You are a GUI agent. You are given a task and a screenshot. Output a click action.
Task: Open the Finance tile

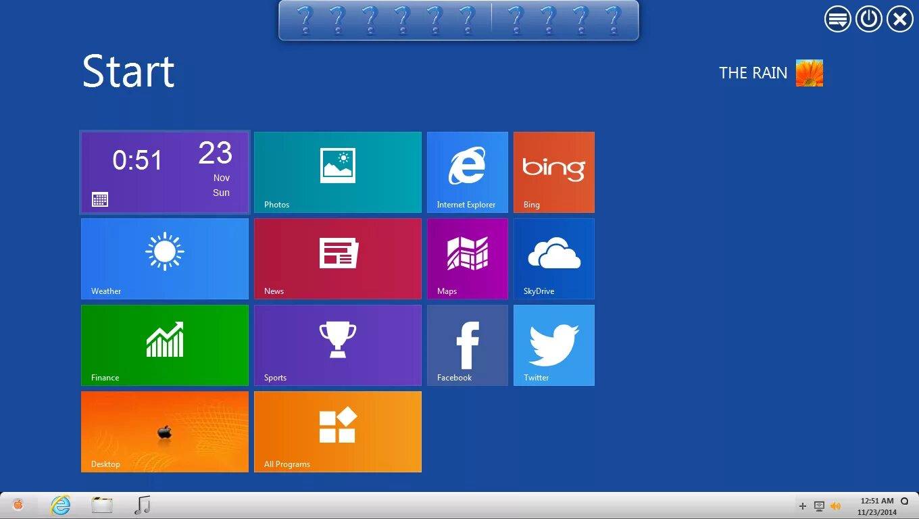tap(165, 345)
